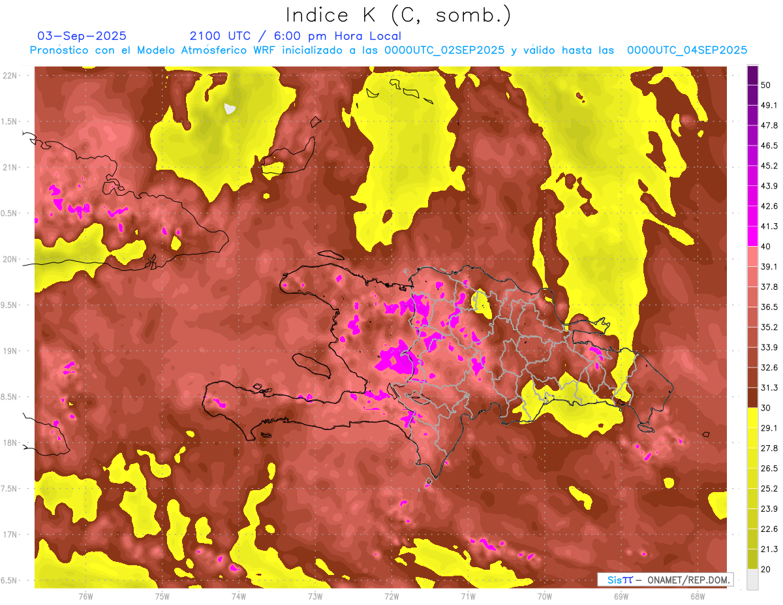Click the "0.5N" latitude label
Screen dimensions: 783x605
click(10, 213)
